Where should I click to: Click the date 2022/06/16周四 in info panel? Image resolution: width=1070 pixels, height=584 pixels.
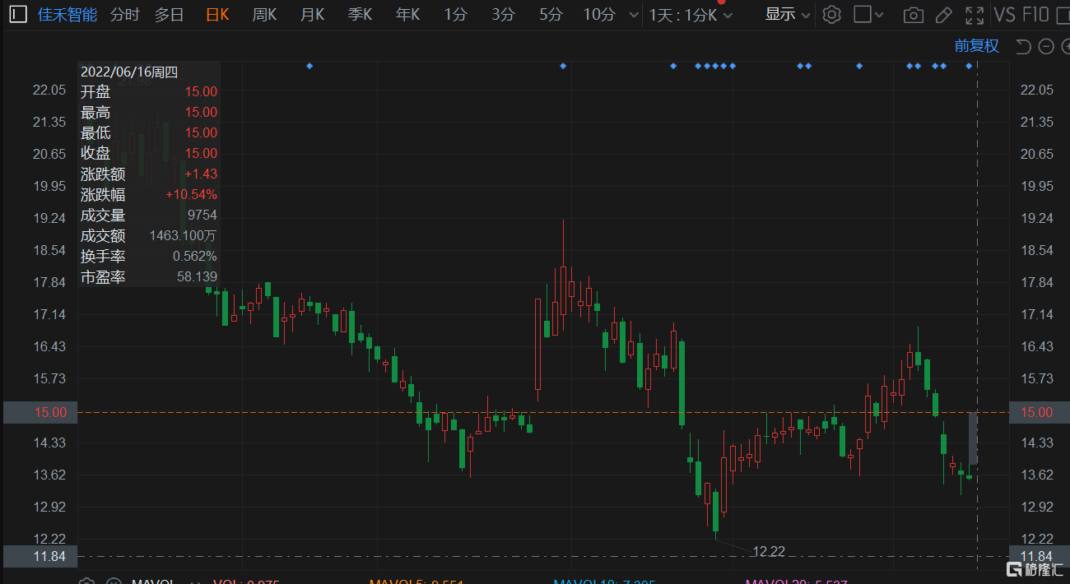[x=129, y=72]
